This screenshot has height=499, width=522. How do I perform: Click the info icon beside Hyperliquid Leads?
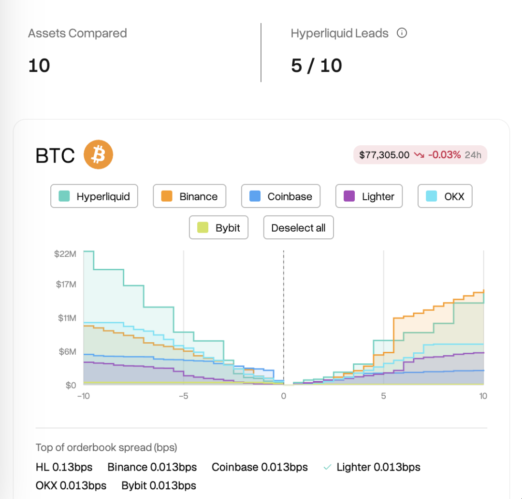[402, 33]
